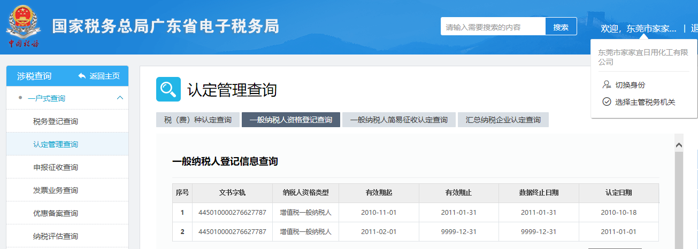This screenshot has height=249, width=698.
Task: Click the China Tax emblem logo
Action: (x=23, y=26)
